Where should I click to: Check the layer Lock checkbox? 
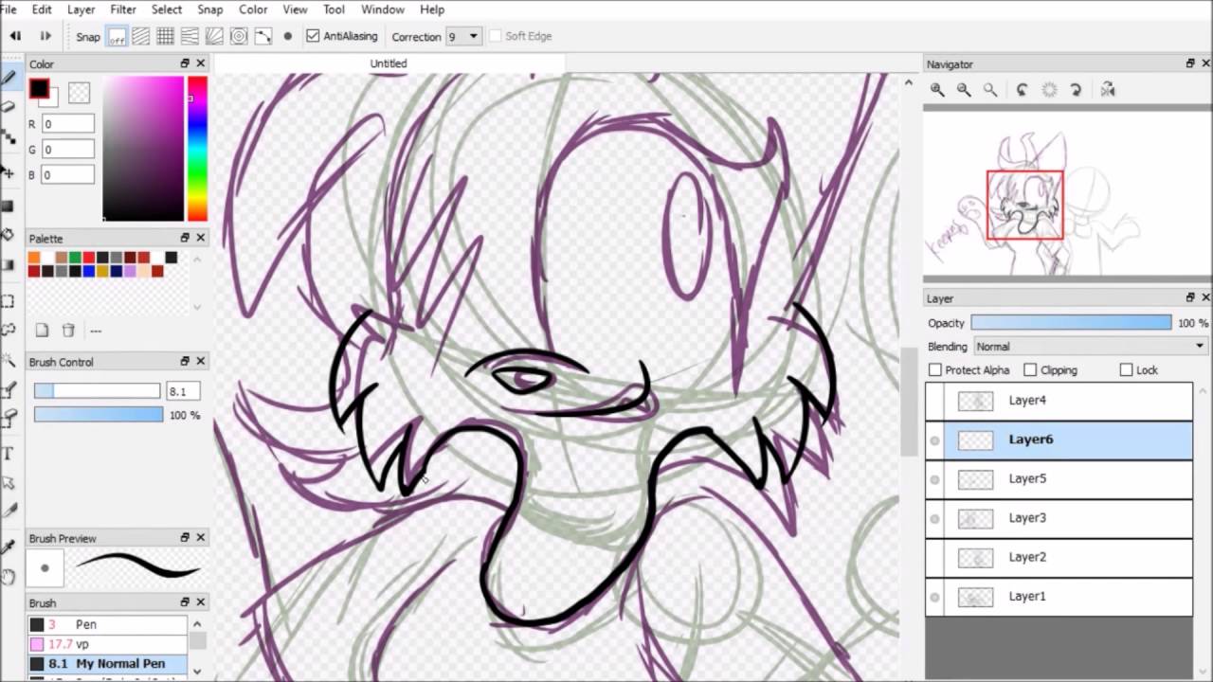click(x=1126, y=370)
